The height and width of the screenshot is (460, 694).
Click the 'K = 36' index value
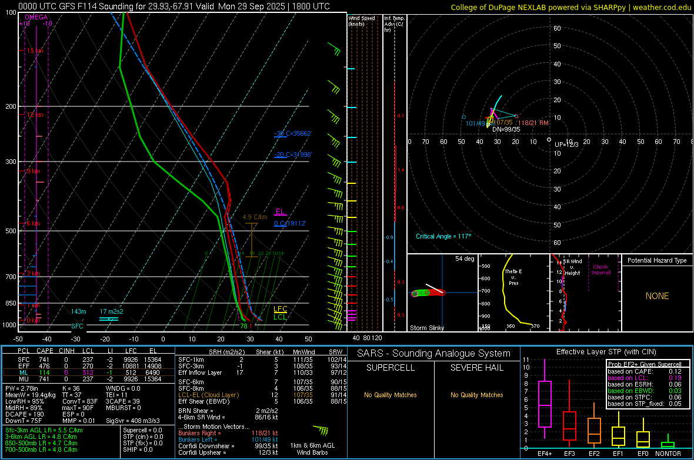(71, 388)
